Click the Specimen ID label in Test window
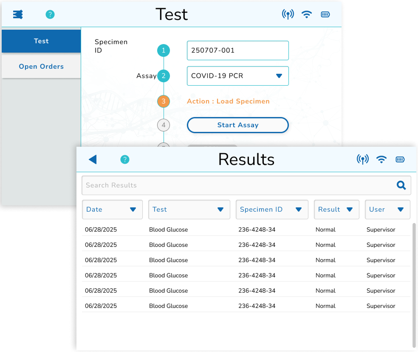Image resolution: width=418 pixels, height=352 pixels. (111, 46)
